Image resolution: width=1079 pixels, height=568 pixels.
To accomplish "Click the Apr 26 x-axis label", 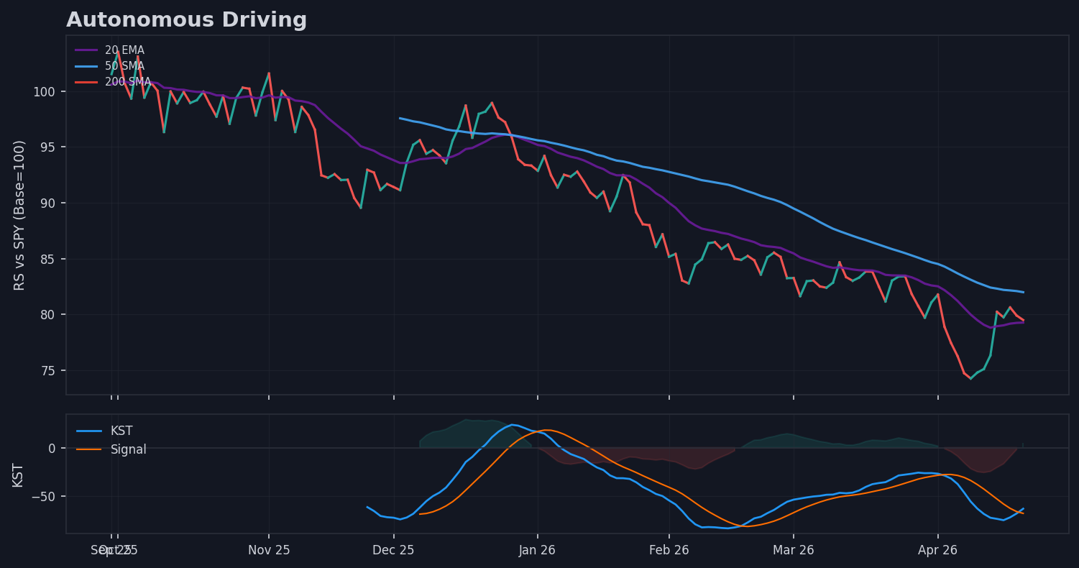I will (937, 551).
